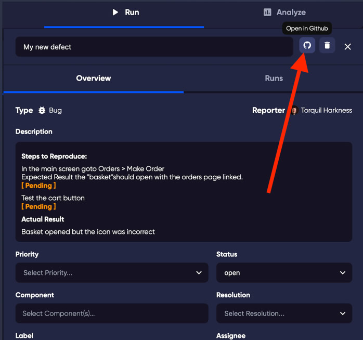The height and width of the screenshot is (340, 363).
Task: Click the Bug type icon
Action: pyautogui.click(x=42, y=110)
